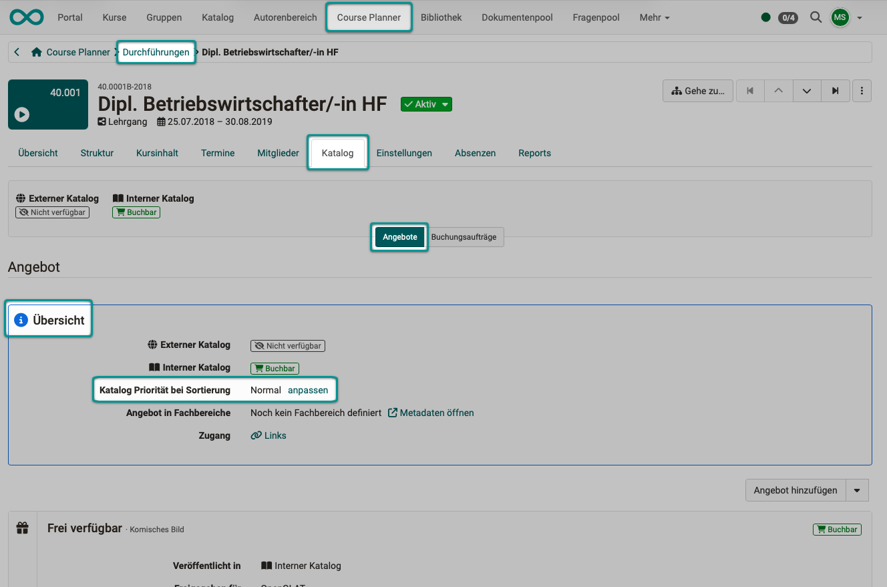Open the Mehr dropdown menu
Viewport: 887px width, 587px height.
(x=654, y=17)
